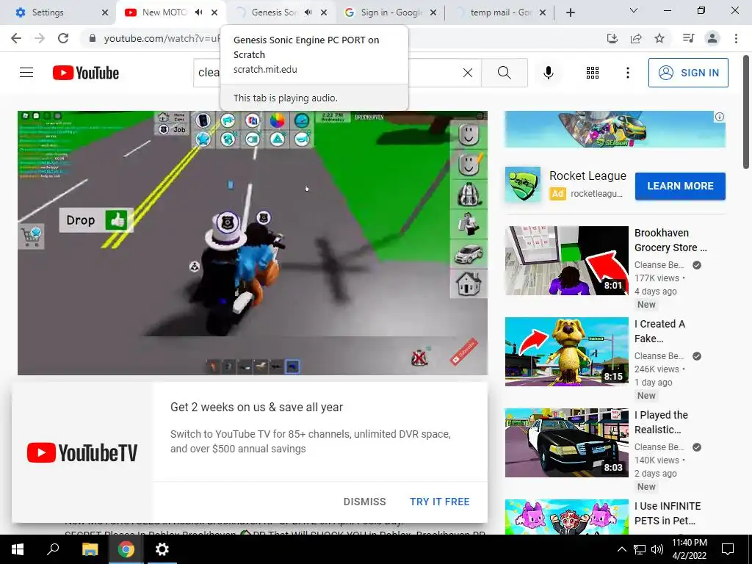
Task: Show hidden system tray icons
Action: click(621, 549)
